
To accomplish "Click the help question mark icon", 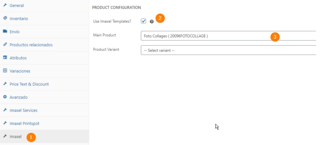I will (152, 22).
